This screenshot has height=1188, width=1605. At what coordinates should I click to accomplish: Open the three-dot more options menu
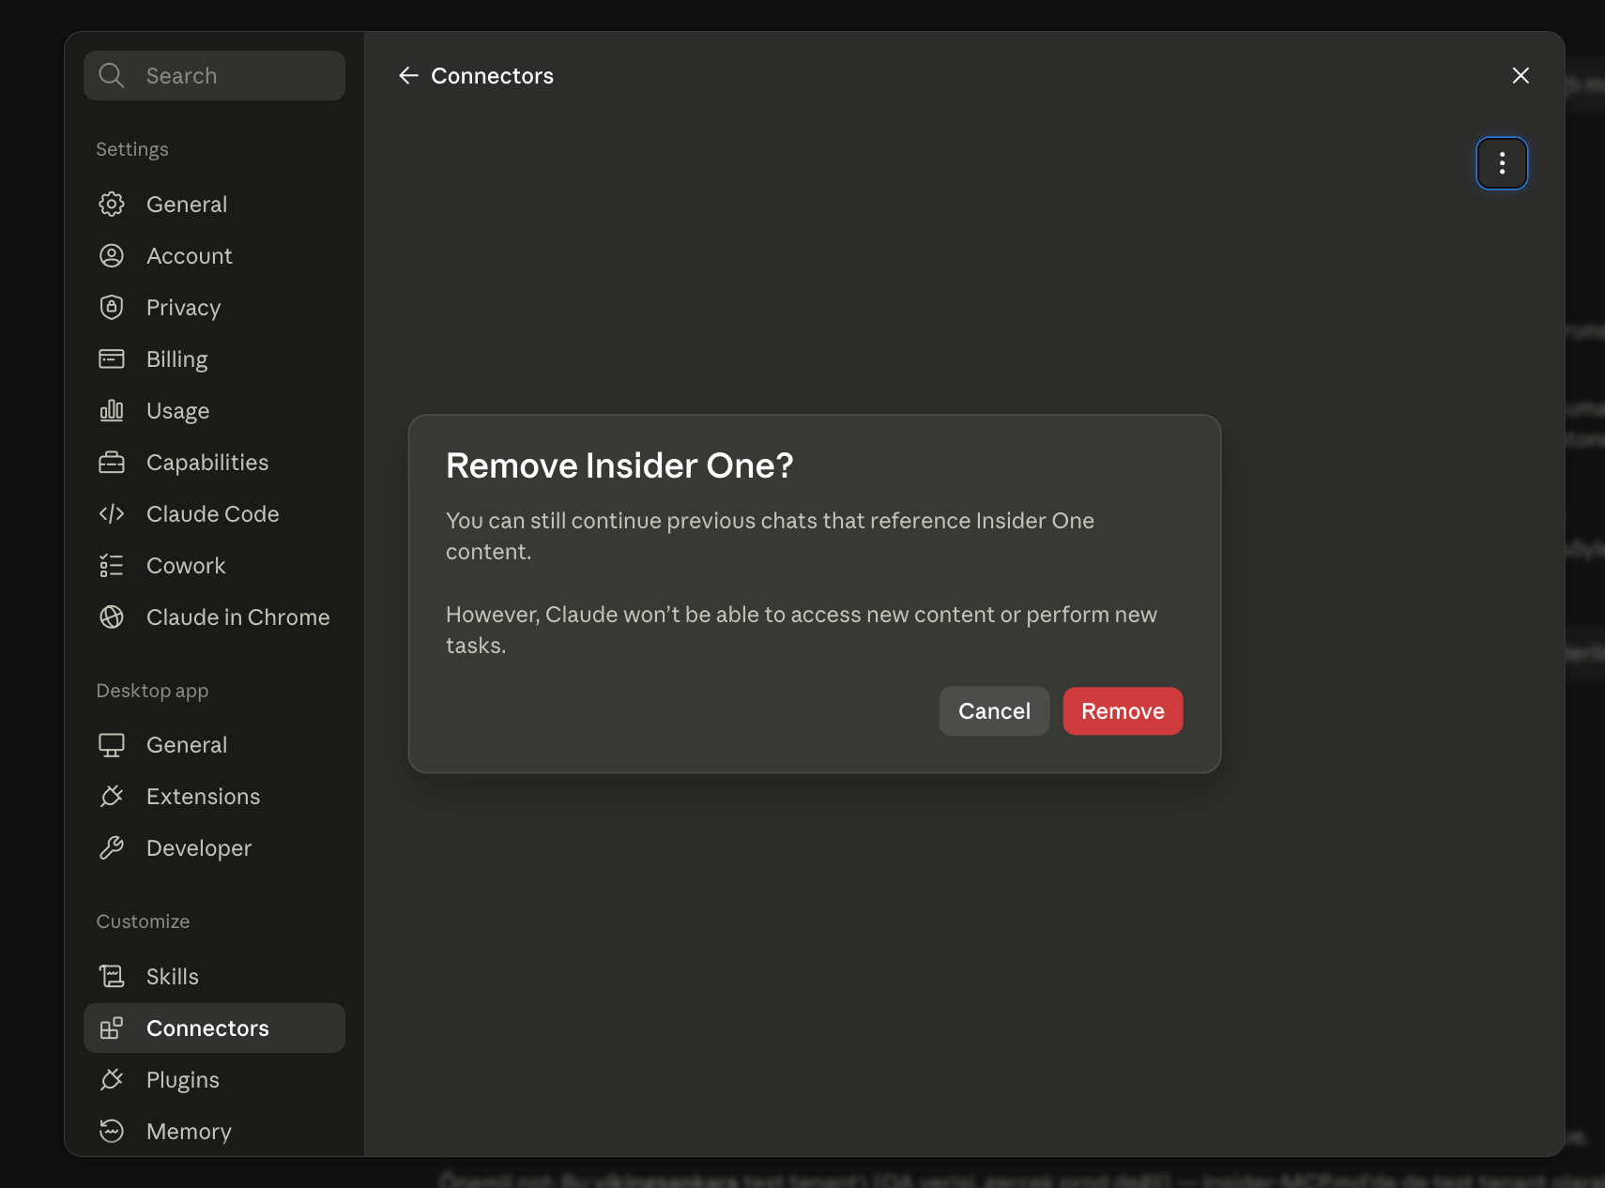1502,163
